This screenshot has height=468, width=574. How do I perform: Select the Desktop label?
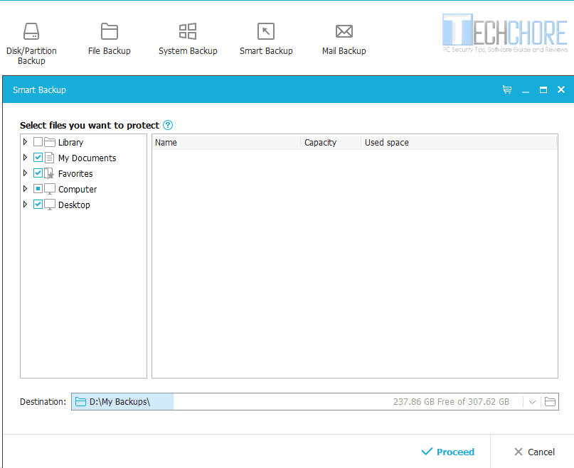point(74,205)
